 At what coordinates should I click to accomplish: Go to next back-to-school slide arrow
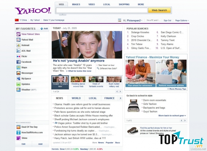185,120
